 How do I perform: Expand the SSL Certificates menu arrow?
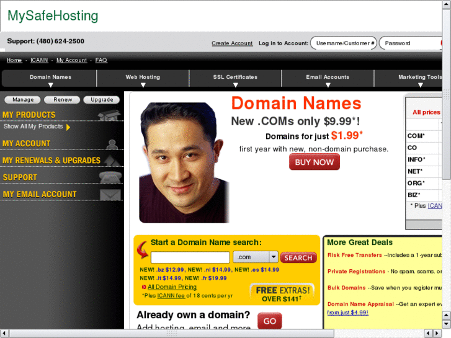click(236, 85)
